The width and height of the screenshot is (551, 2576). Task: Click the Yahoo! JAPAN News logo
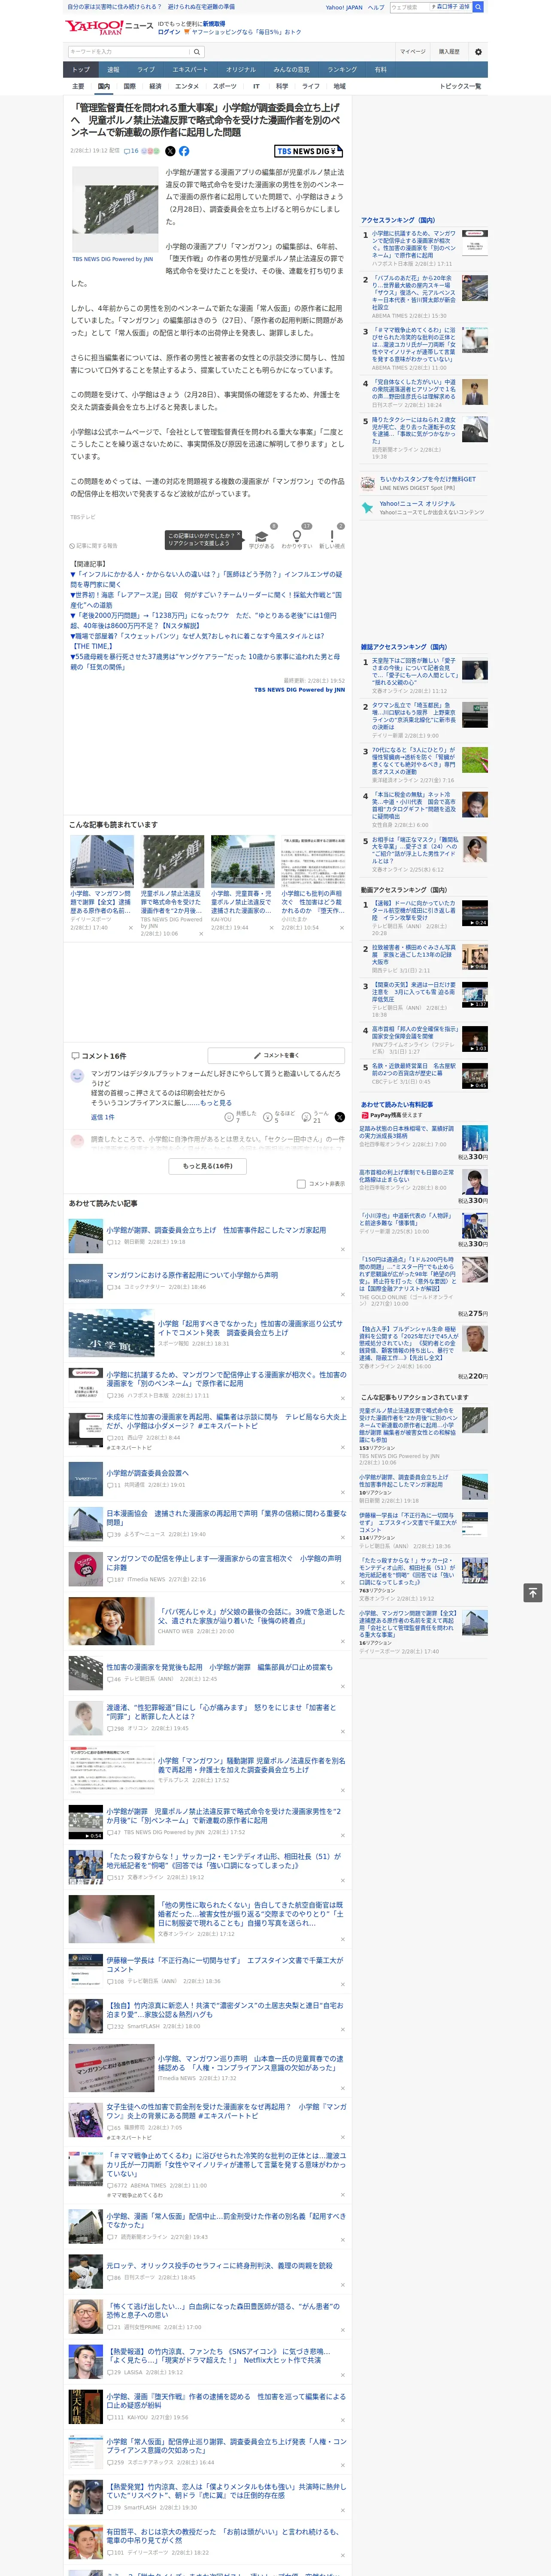[110, 27]
